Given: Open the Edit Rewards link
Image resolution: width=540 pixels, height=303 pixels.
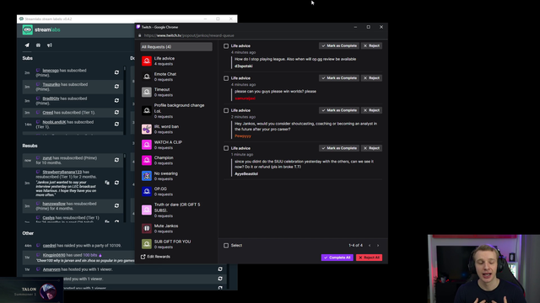Looking at the screenshot, I should point(155,257).
